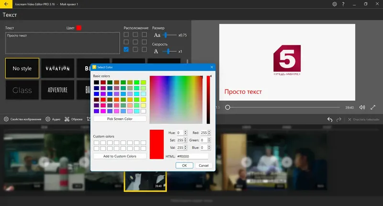The height and width of the screenshot is (206, 383).
Task: Set text position to top-center box
Action: point(135,34)
